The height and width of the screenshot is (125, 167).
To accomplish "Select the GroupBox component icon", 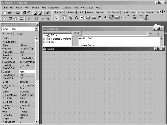I will pos(129,17).
